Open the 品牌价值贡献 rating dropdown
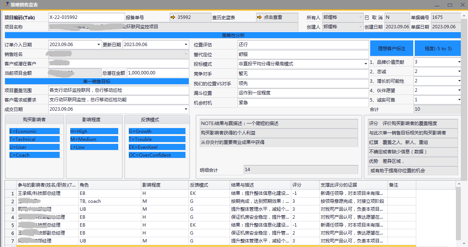This screenshot has width=468, height=247. click(x=459, y=62)
